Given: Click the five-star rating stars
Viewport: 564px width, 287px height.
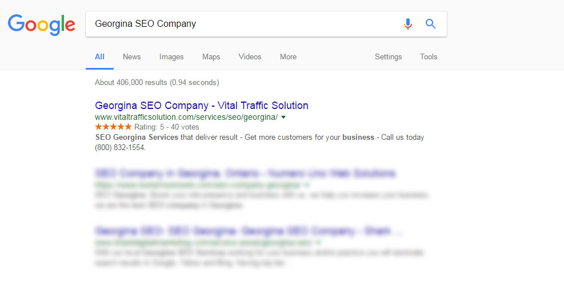Looking at the screenshot, I should point(113,127).
